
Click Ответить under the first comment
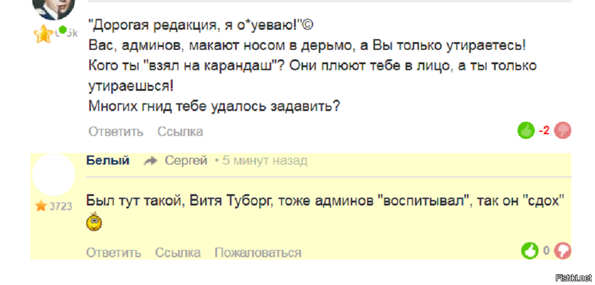tap(116, 131)
